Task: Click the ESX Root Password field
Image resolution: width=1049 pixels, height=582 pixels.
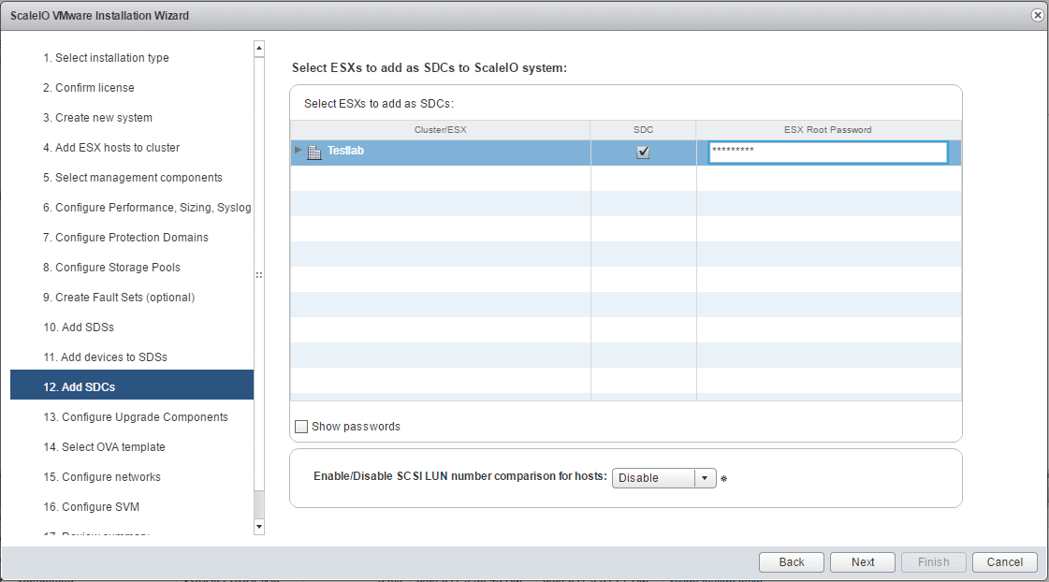Action: pos(827,153)
